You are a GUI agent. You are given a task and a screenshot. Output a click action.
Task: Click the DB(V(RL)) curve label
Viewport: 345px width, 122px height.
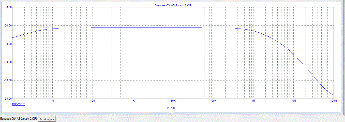click(19, 104)
